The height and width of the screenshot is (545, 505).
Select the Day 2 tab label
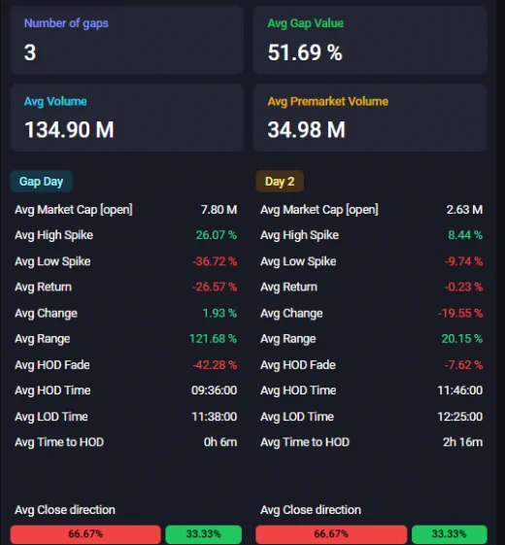click(280, 182)
